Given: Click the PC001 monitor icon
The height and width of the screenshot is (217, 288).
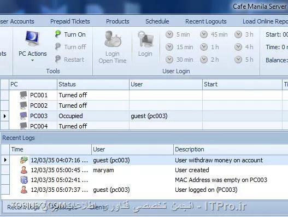Looking at the screenshot, I should pyautogui.click(x=23, y=95).
